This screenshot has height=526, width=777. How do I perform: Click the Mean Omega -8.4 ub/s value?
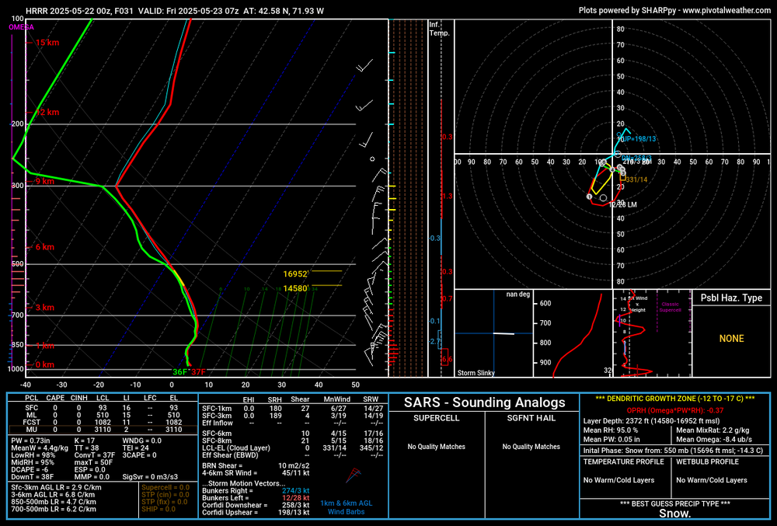point(714,439)
